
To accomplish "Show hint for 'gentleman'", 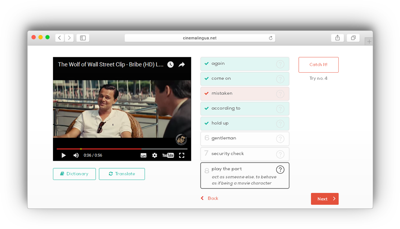I will [x=280, y=139].
